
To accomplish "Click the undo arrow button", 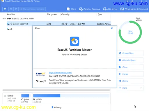I will pyautogui.click(x=11, y=9).
